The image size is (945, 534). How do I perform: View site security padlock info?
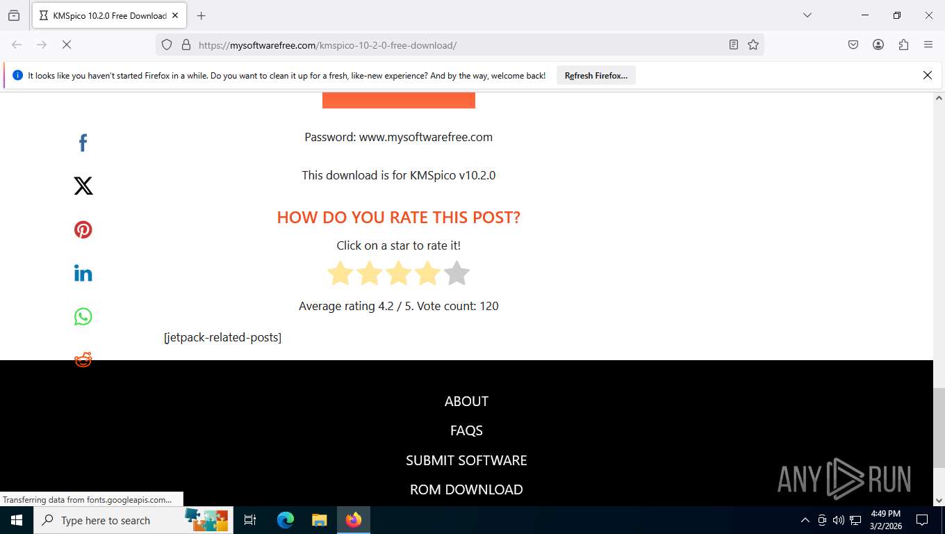pos(186,44)
